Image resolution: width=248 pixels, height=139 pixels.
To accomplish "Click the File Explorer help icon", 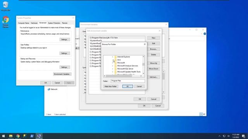I will [x=205, y=34].
